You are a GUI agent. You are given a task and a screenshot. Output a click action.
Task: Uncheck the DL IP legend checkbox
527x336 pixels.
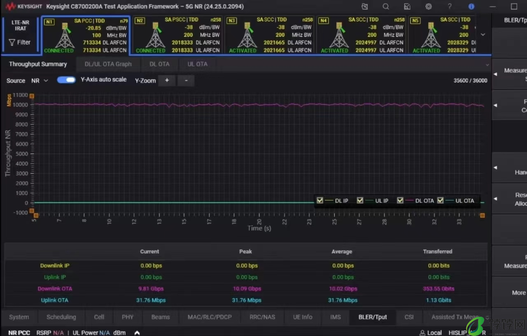[x=320, y=201]
